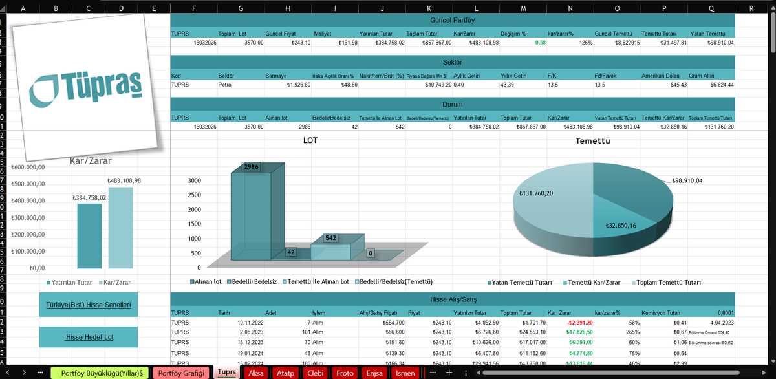Select the $10.749,20 Piyasa Değeri cell
This screenshot has height=379, width=776.
[429, 85]
